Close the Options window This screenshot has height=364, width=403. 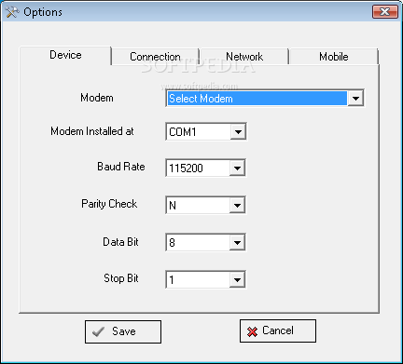click(385, 12)
